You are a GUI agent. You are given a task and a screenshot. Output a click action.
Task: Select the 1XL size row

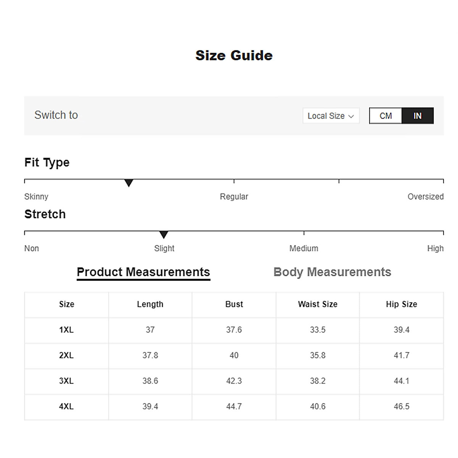[x=66, y=330]
